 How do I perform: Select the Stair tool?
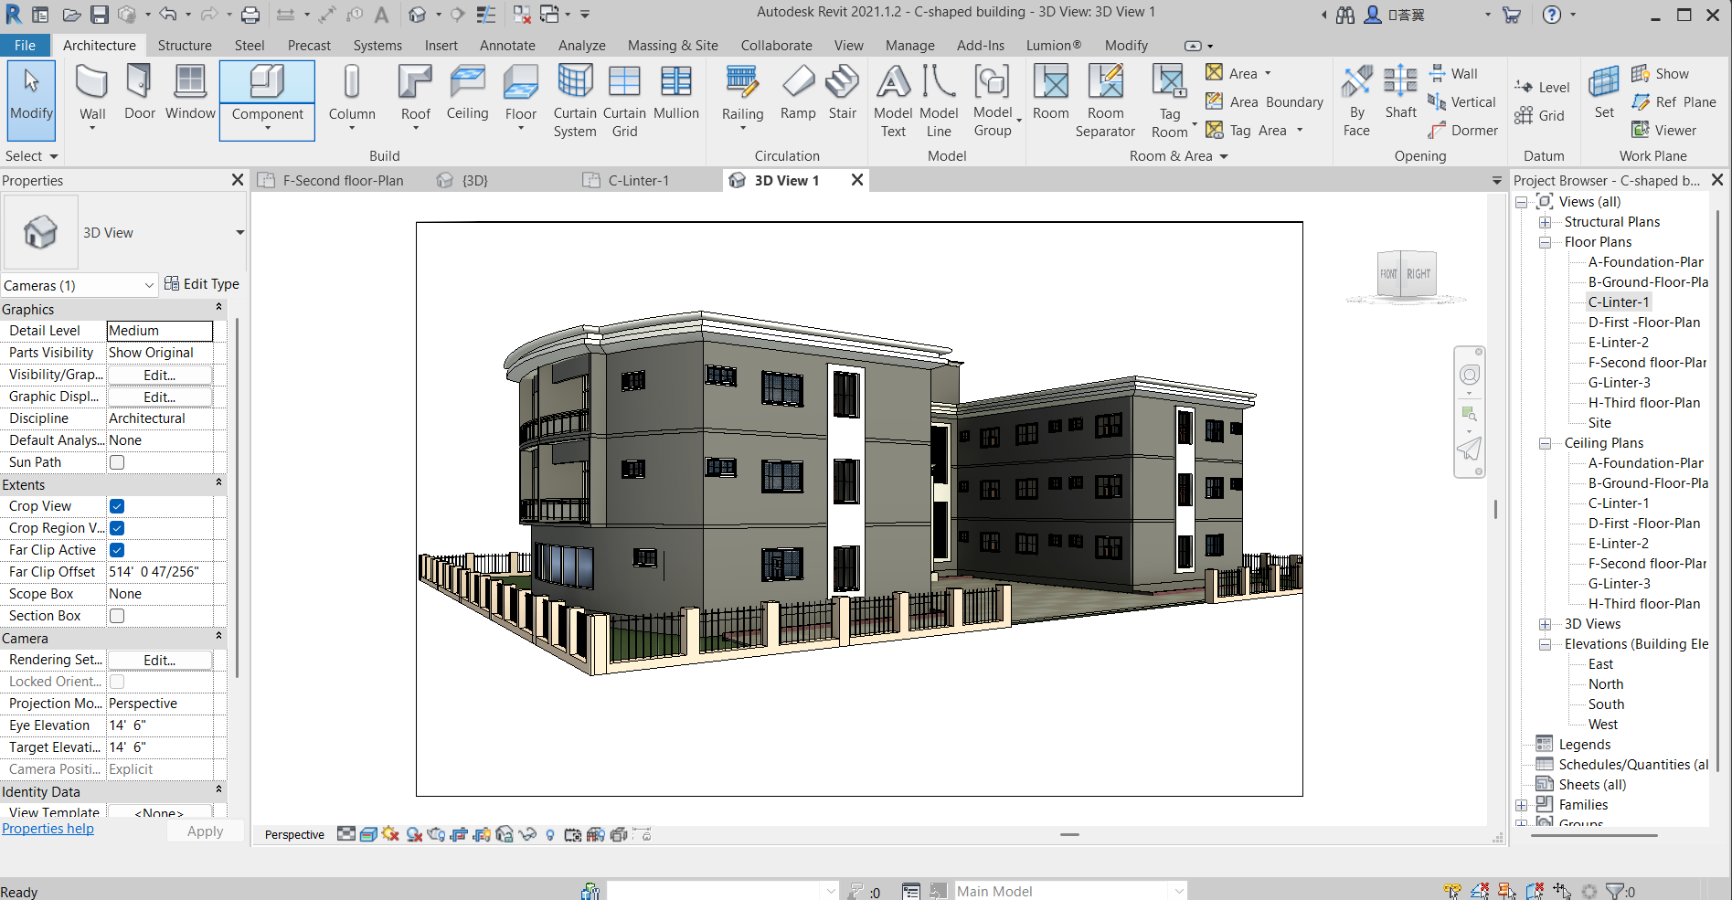pos(843,91)
